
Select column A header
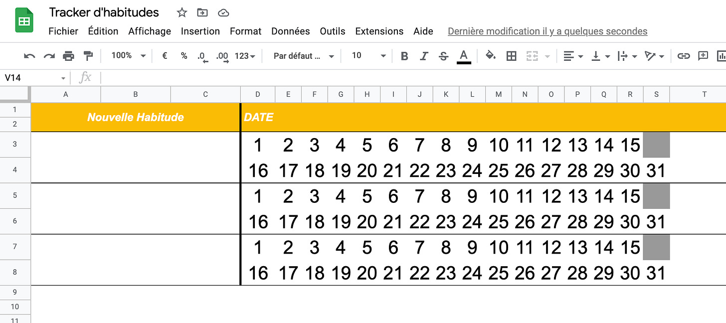pos(66,94)
